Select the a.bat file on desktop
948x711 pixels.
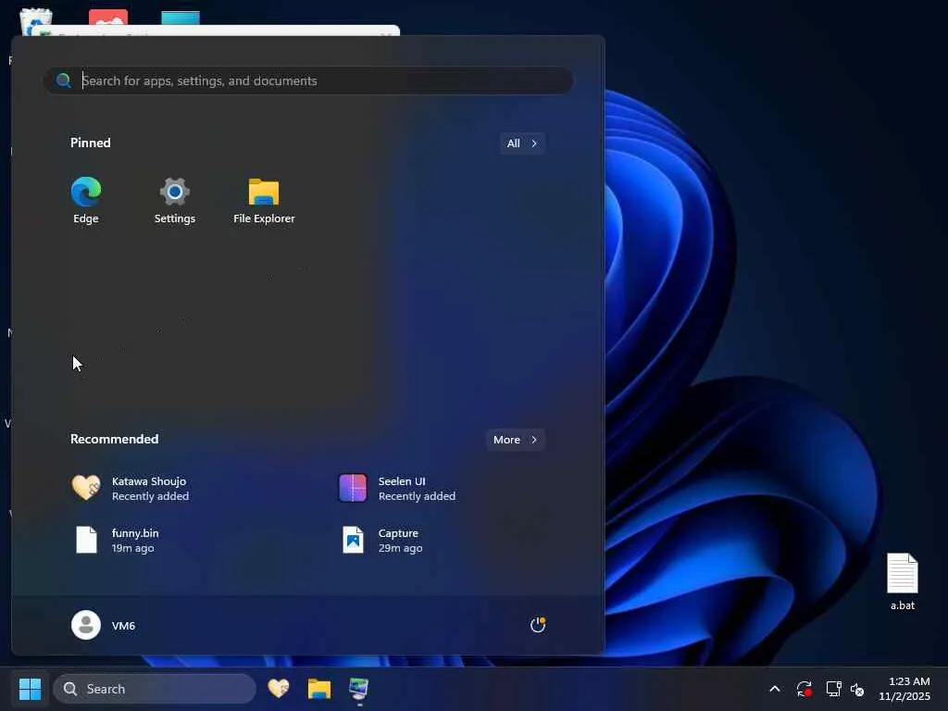tap(902, 581)
